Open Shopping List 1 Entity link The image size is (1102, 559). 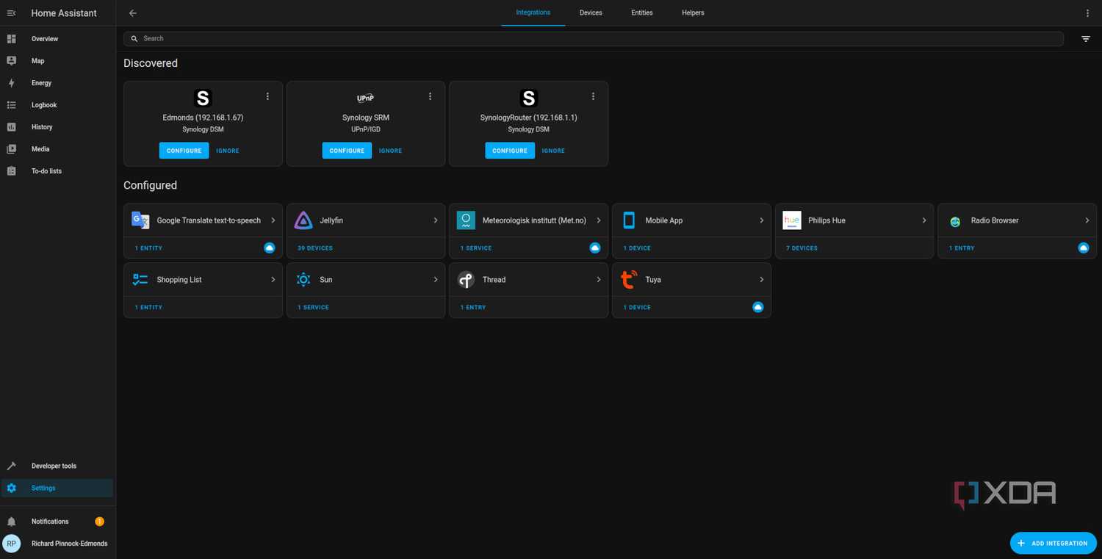click(148, 308)
